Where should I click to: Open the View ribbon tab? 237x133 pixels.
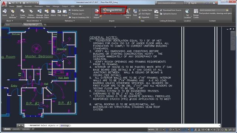(x=48, y=6)
